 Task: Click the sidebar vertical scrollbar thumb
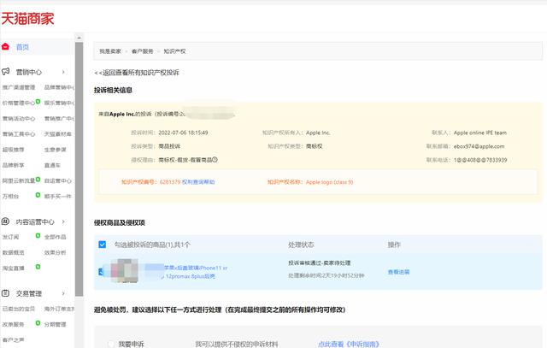coord(79,169)
